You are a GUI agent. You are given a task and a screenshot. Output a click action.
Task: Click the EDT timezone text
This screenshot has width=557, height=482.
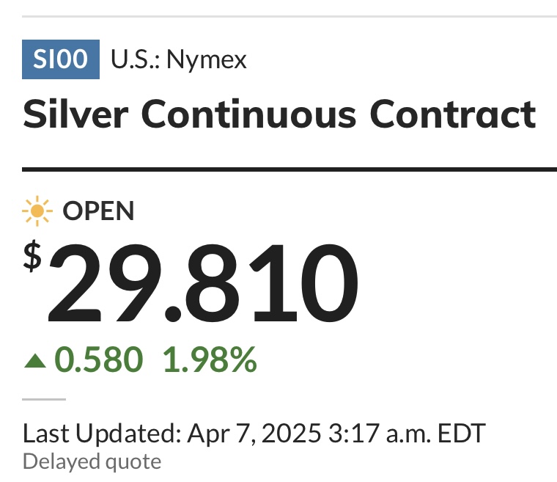pos(462,434)
